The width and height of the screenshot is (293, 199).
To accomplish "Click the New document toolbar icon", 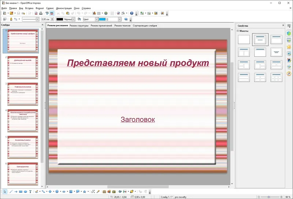I will click(x=5, y=13).
